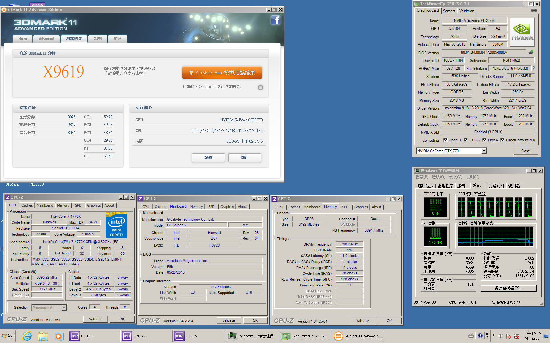Launch Windows Media Player from taskbar

tap(59, 336)
